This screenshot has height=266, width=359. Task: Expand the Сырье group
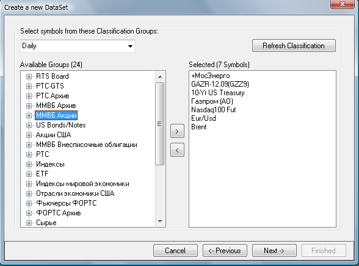click(29, 223)
